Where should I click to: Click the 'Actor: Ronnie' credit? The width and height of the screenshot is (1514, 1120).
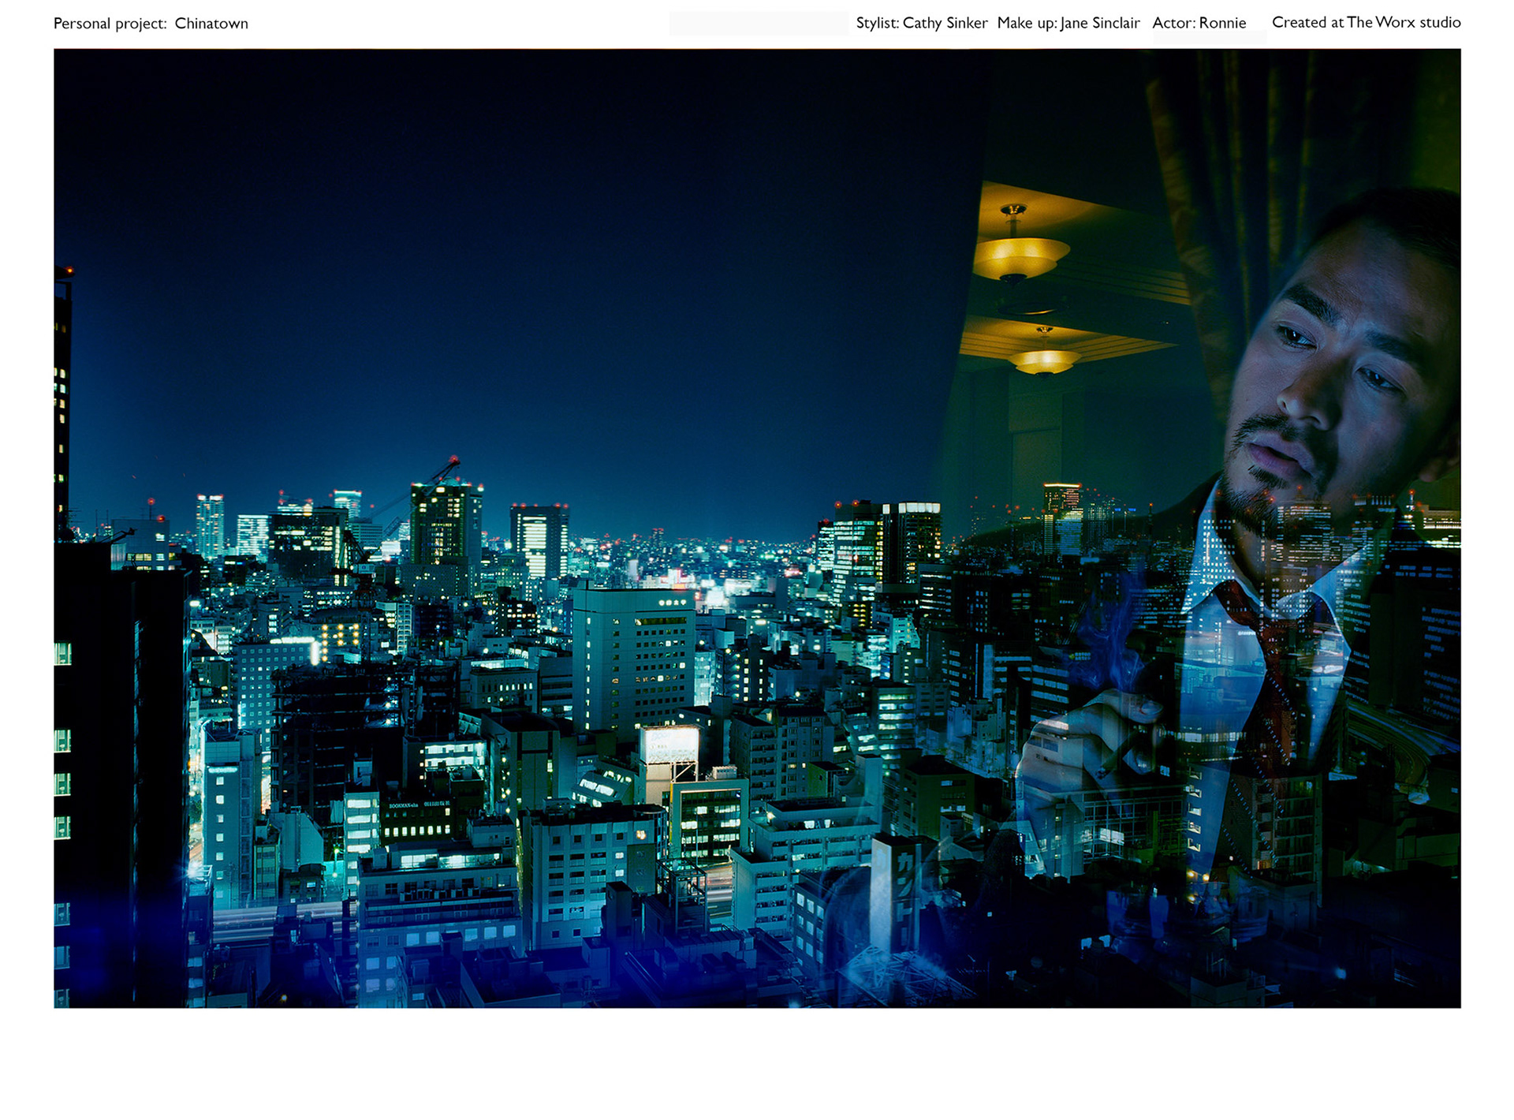1199,23
